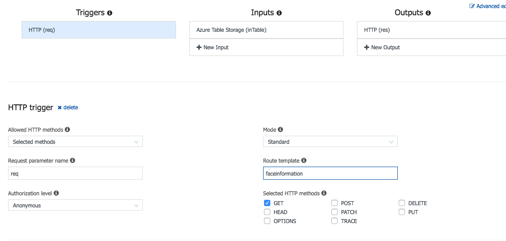The height and width of the screenshot is (241, 506).
Task: Open the Allowed HTTP methods dropdown
Action: point(75,142)
